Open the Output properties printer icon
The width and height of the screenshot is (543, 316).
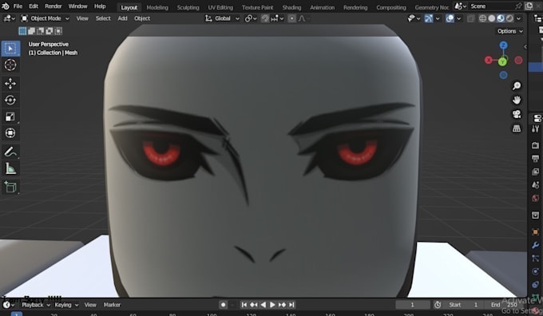click(x=535, y=159)
